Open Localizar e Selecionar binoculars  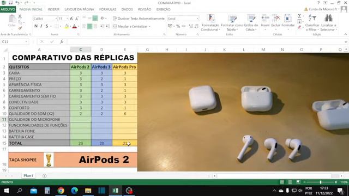coord(328,23)
